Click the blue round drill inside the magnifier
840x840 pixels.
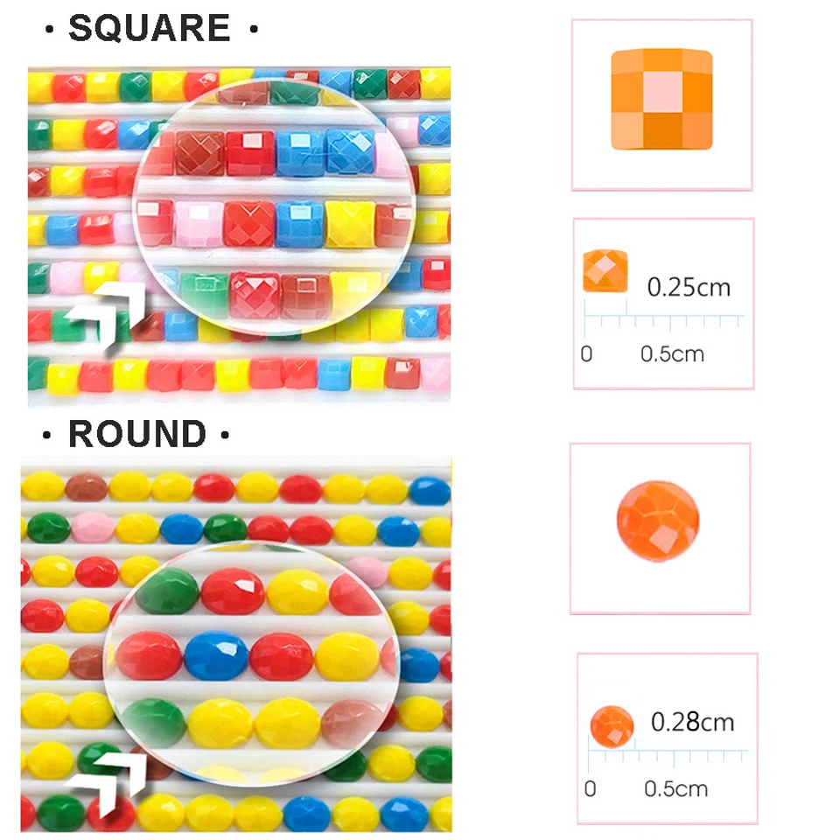[x=216, y=656]
